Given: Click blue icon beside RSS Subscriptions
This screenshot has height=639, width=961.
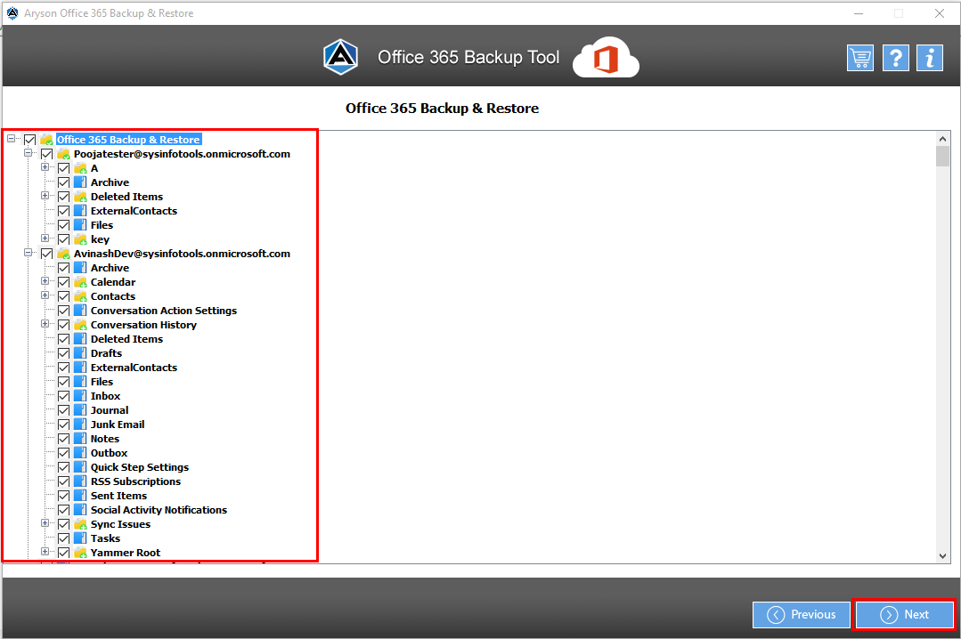Looking at the screenshot, I should point(80,481).
